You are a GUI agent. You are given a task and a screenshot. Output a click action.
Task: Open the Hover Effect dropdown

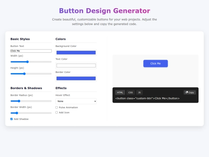point(76,101)
